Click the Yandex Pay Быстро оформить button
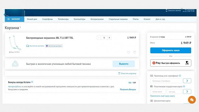Image resolution: width=199 pixels, height=112 pixels. [x=171, y=63]
